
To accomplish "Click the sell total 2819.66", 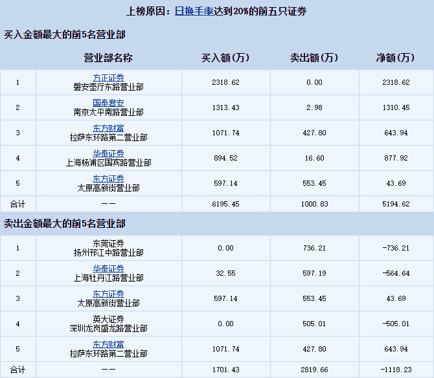I will (x=314, y=370).
